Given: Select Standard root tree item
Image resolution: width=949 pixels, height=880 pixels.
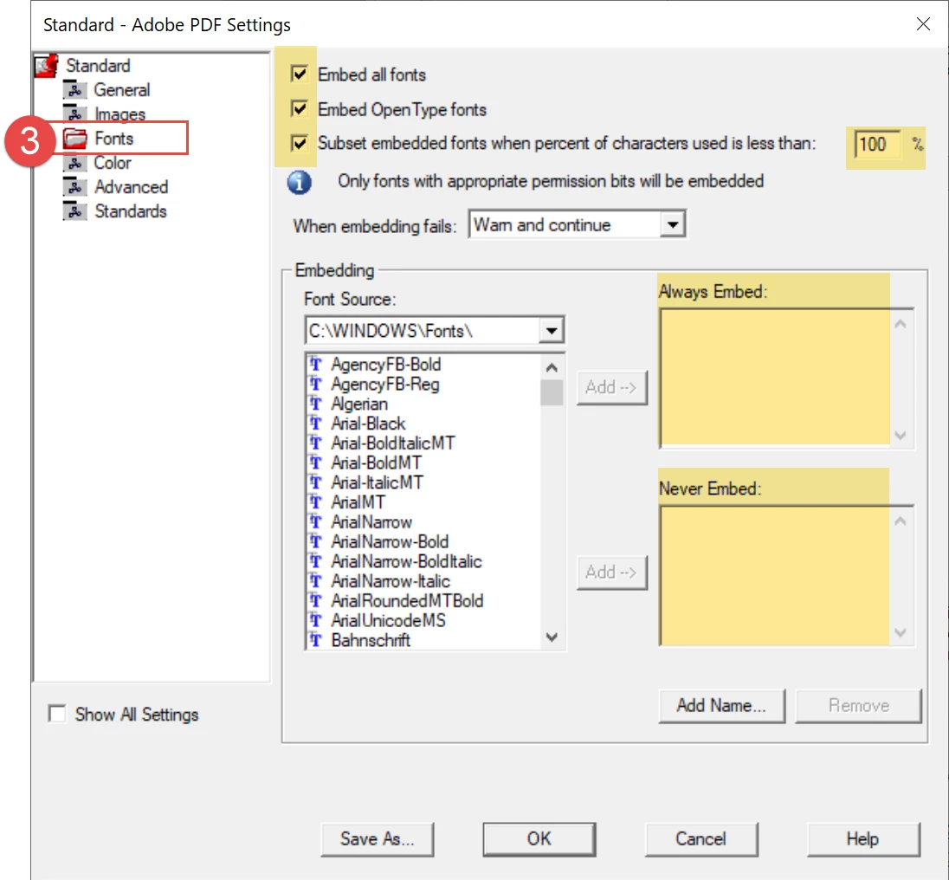Looking at the screenshot, I should tap(98, 65).
